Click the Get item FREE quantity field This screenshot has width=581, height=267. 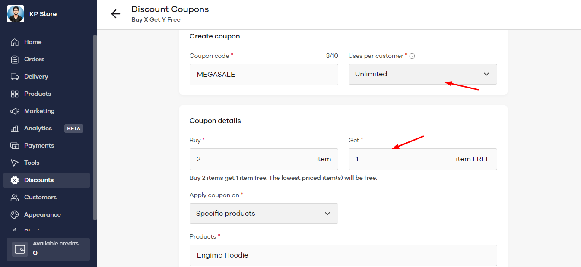pos(402,159)
